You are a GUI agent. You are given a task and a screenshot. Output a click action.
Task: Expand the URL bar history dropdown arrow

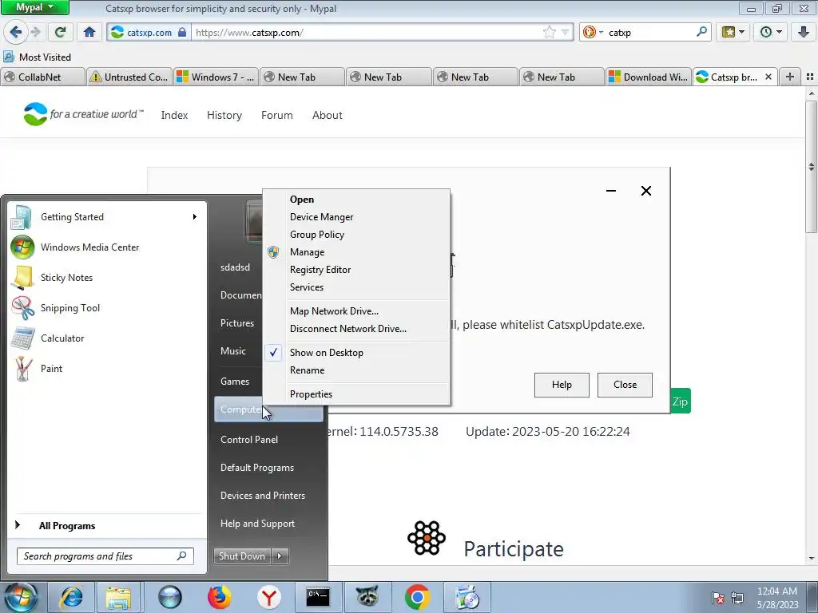pos(565,32)
